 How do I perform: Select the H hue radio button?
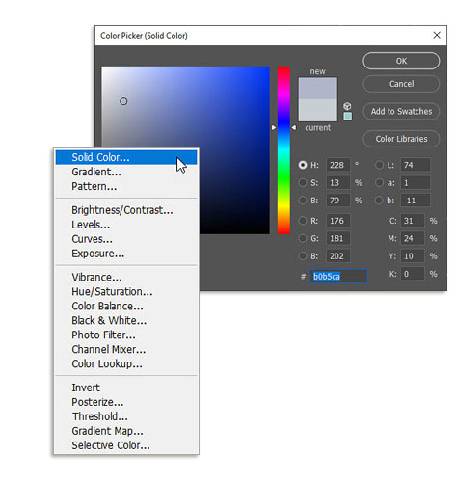click(303, 165)
